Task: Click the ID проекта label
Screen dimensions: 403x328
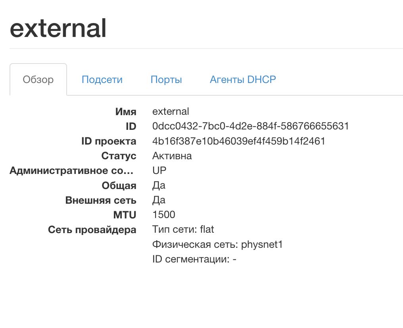Action: (109, 141)
